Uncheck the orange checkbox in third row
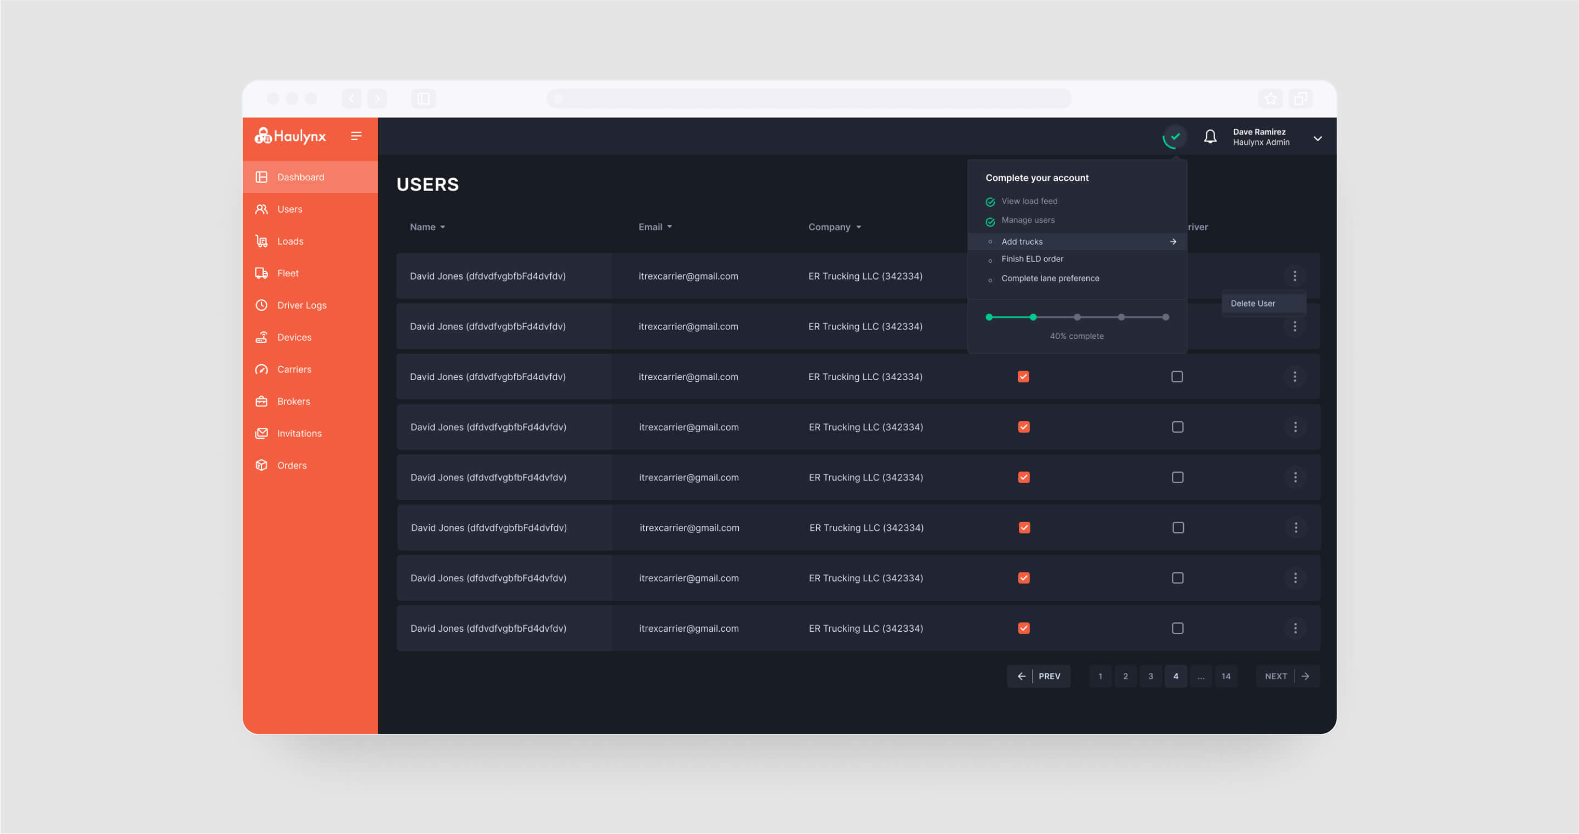Screen dimensions: 1579x834 [1023, 377]
